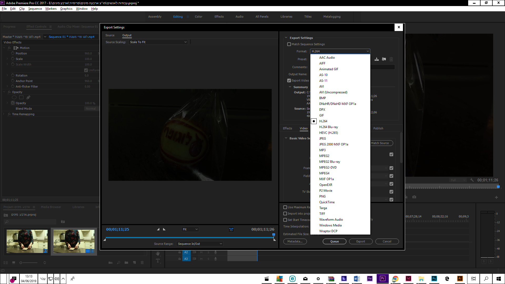Click the Set In Point triangle
Image resolution: width=505 pixels, height=284 pixels.
click(158, 229)
